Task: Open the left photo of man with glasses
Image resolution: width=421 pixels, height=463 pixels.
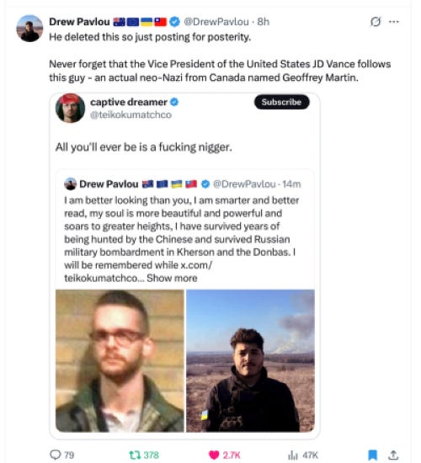Action: (x=120, y=360)
